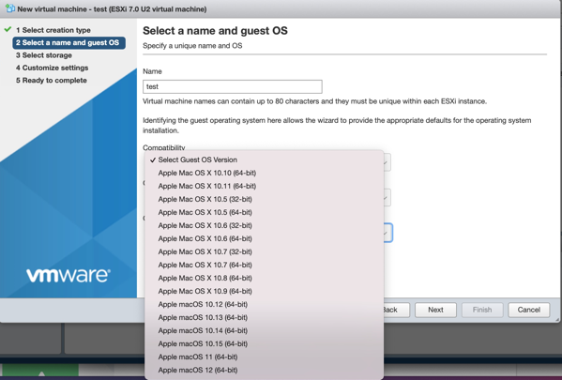Choose Apple Mac OS X 10.5 (32-bit)
Screen dimensions: 562x380
265,199
